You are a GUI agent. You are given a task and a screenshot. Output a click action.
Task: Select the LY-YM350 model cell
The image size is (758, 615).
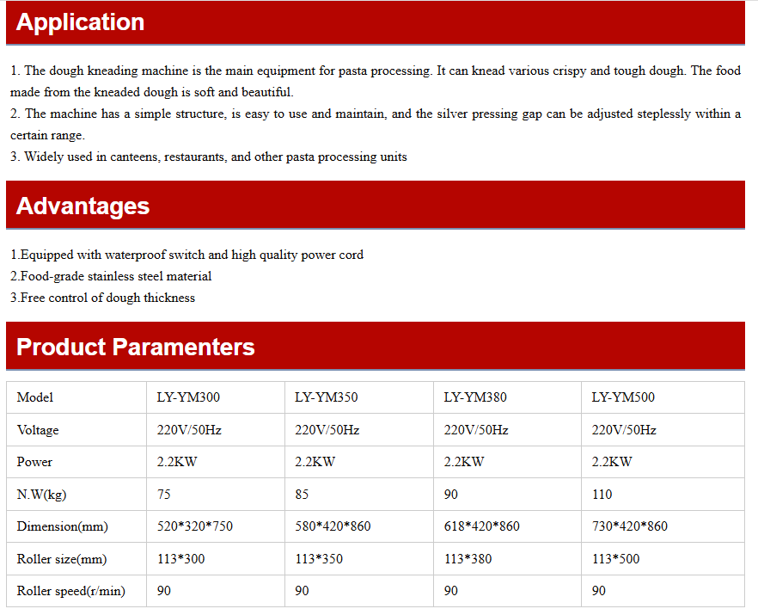(x=327, y=397)
